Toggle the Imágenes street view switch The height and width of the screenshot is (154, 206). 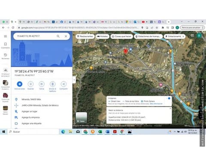168,98
